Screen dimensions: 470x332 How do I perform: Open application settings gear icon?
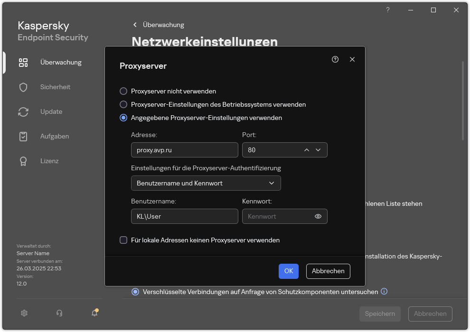(24, 313)
